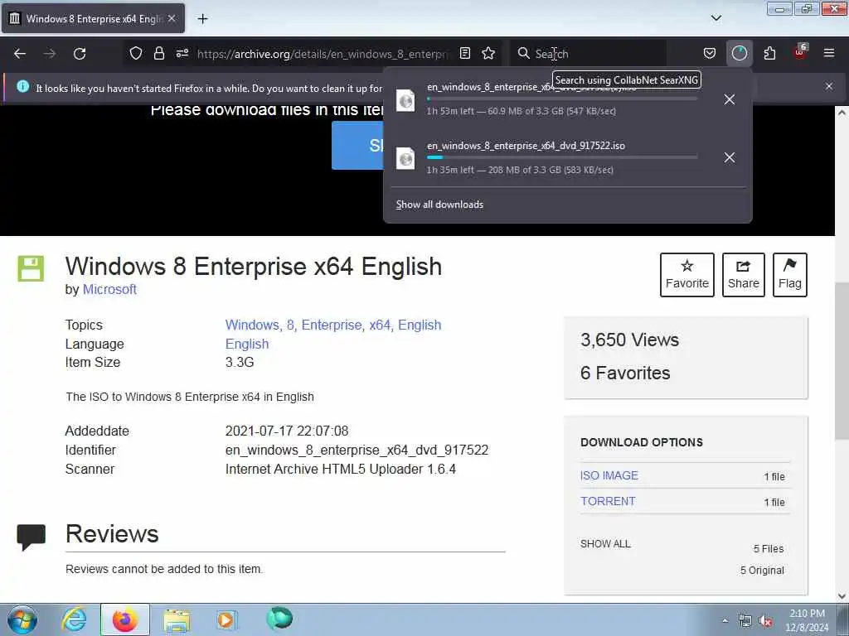Image resolution: width=849 pixels, height=636 pixels.
Task: Click the green software floppy disk icon
Action: [x=31, y=269]
